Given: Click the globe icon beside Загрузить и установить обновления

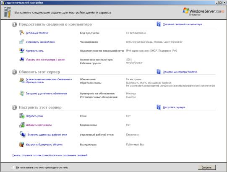Looking at the screenshot, I should [22, 93].
